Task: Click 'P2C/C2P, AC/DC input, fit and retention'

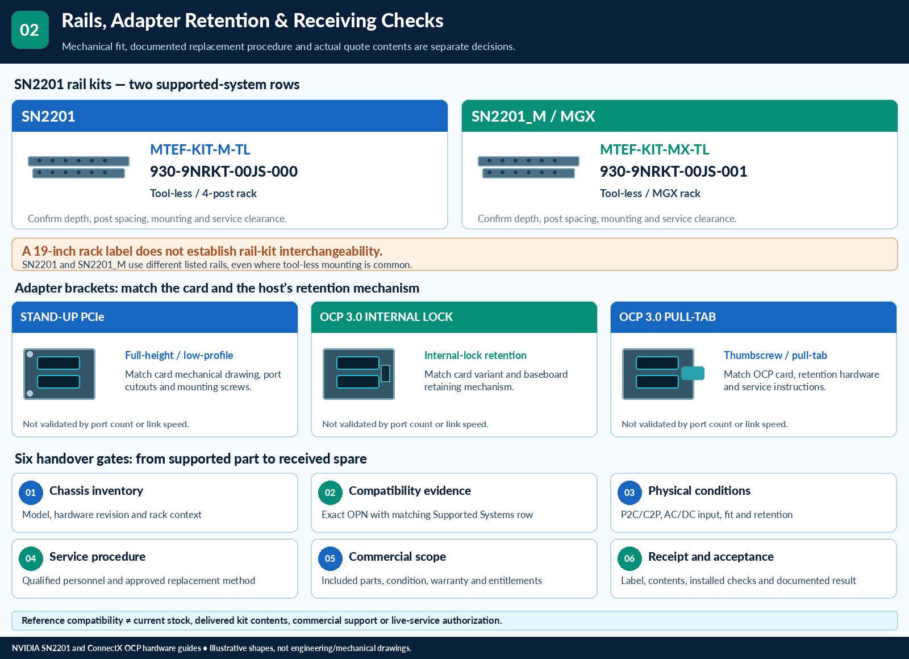Action: 707,515
